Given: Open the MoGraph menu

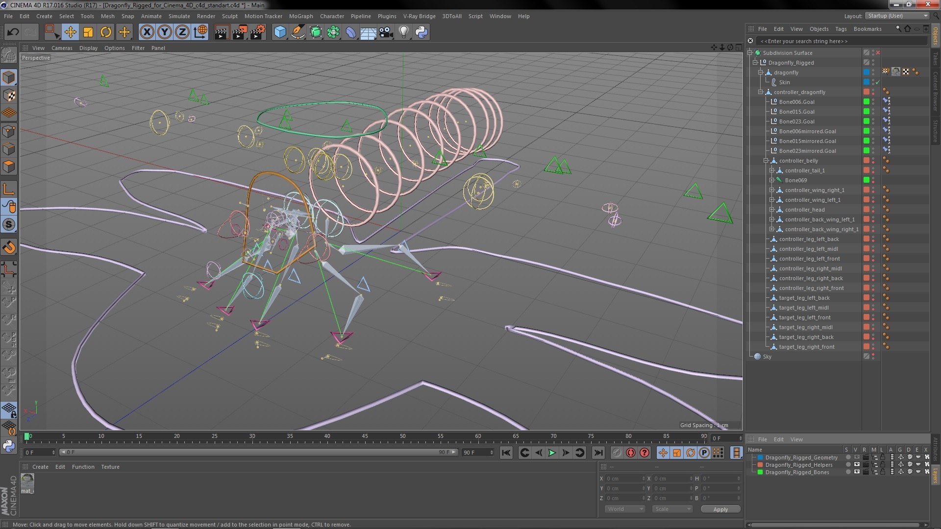Looking at the screenshot, I should (x=301, y=16).
